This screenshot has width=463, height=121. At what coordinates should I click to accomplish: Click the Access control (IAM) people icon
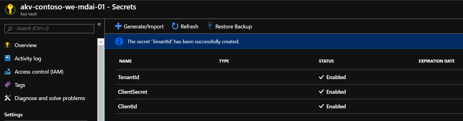pos(7,71)
